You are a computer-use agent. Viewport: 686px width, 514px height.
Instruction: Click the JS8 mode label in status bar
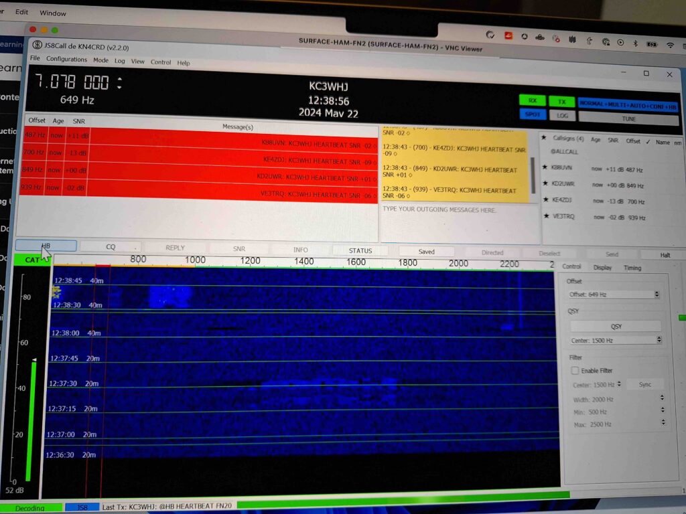coord(82,507)
